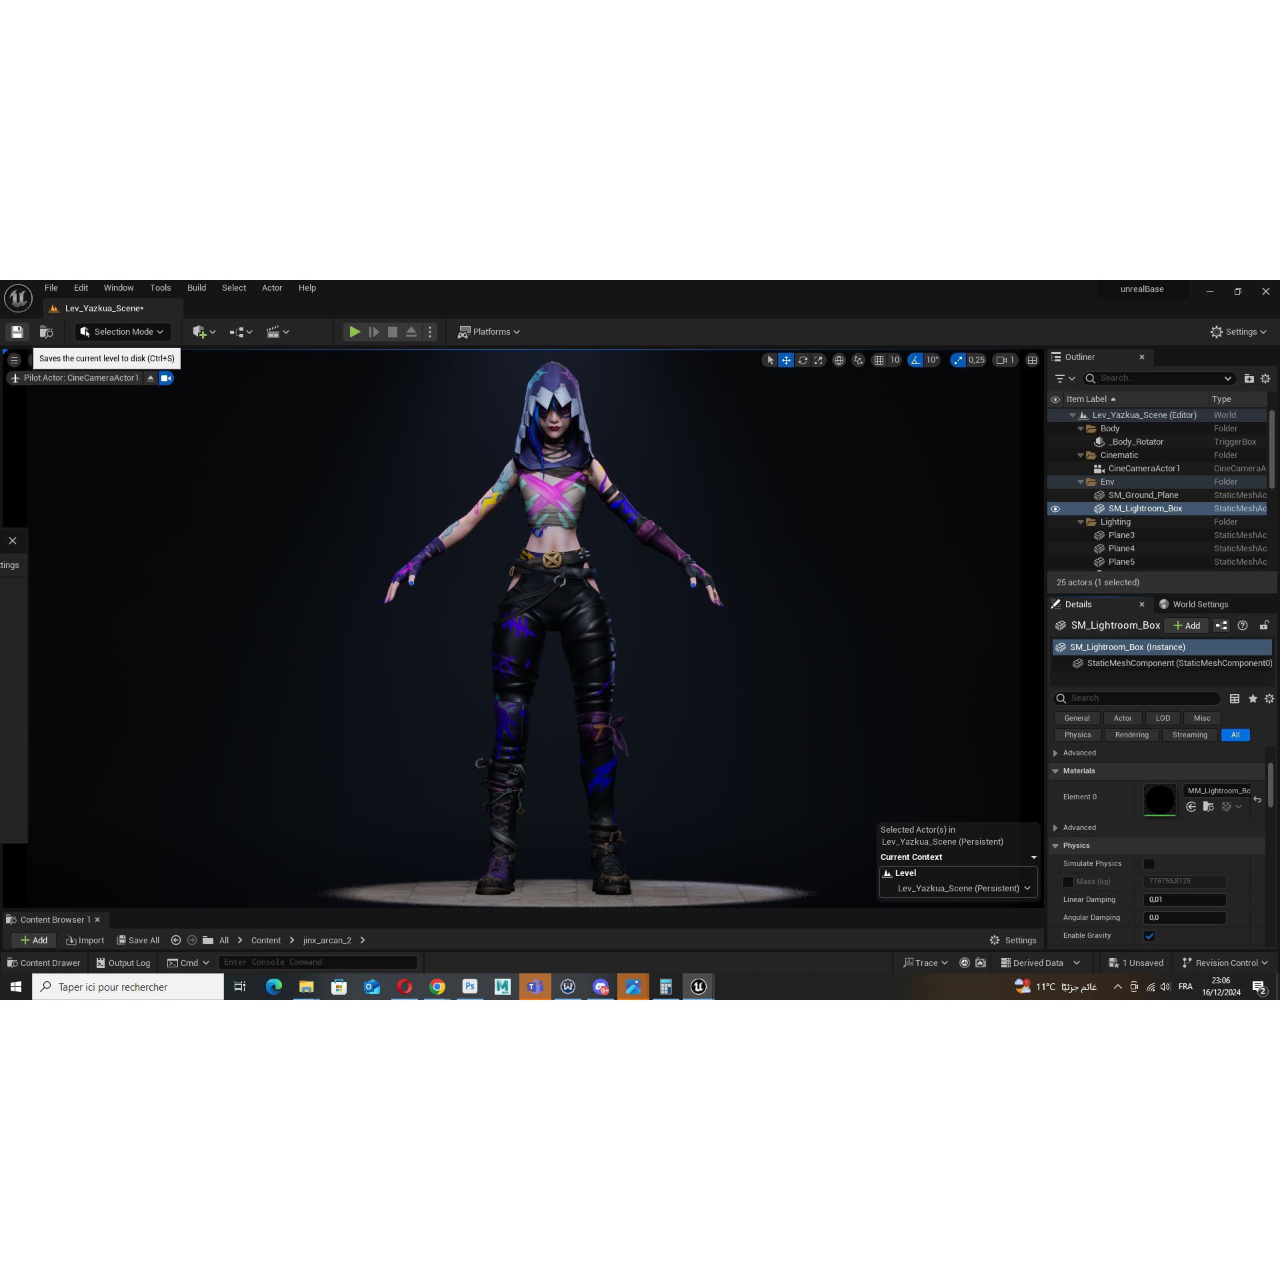Filter Details by Rendering category

(1132, 735)
